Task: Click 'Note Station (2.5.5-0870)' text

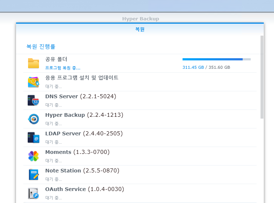Action: coord(82,171)
